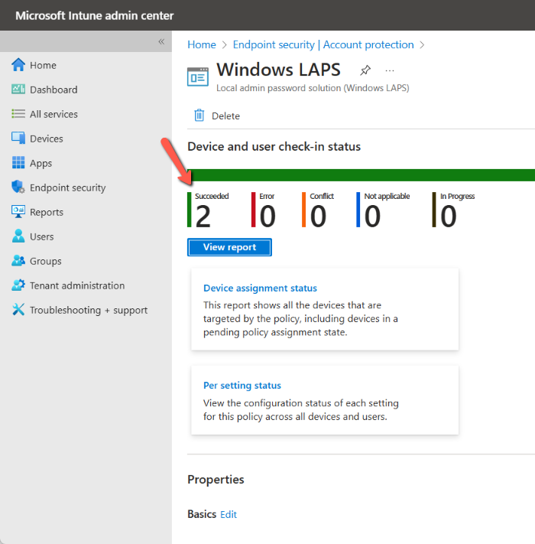Click the chevron after Account protection breadcrumb
The width and height of the screenshot is (535, 544).
[x=422, y=44]
